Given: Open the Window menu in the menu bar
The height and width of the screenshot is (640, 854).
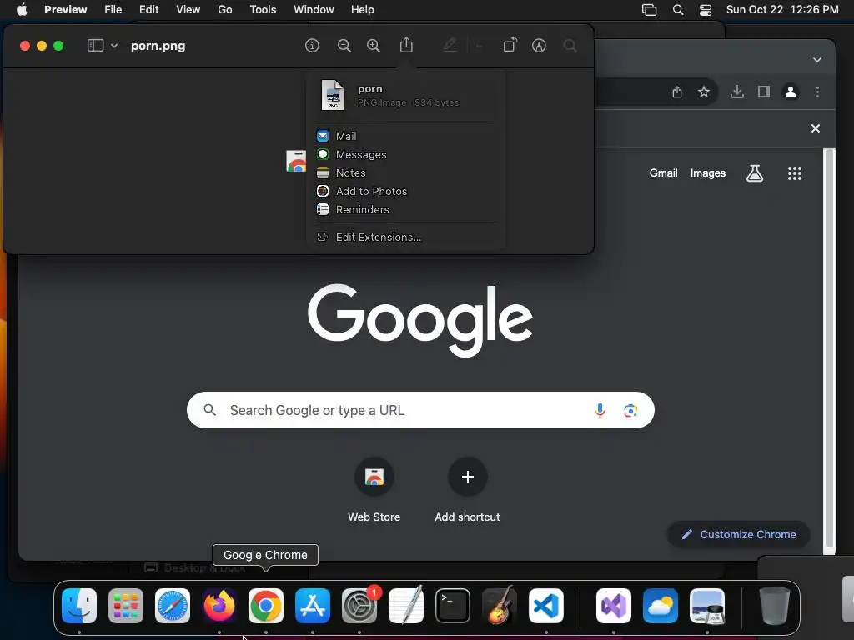Looking at the screenshot, I should click(314, 10).
